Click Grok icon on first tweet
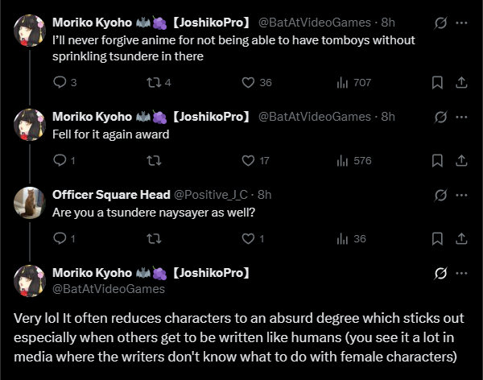Viewport: 483px width, 380px height. (440, 23)
